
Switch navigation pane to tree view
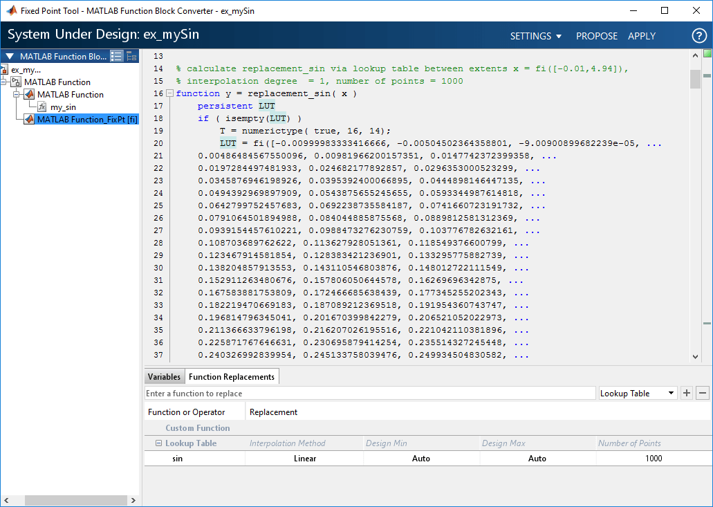(x=131, y=57)
